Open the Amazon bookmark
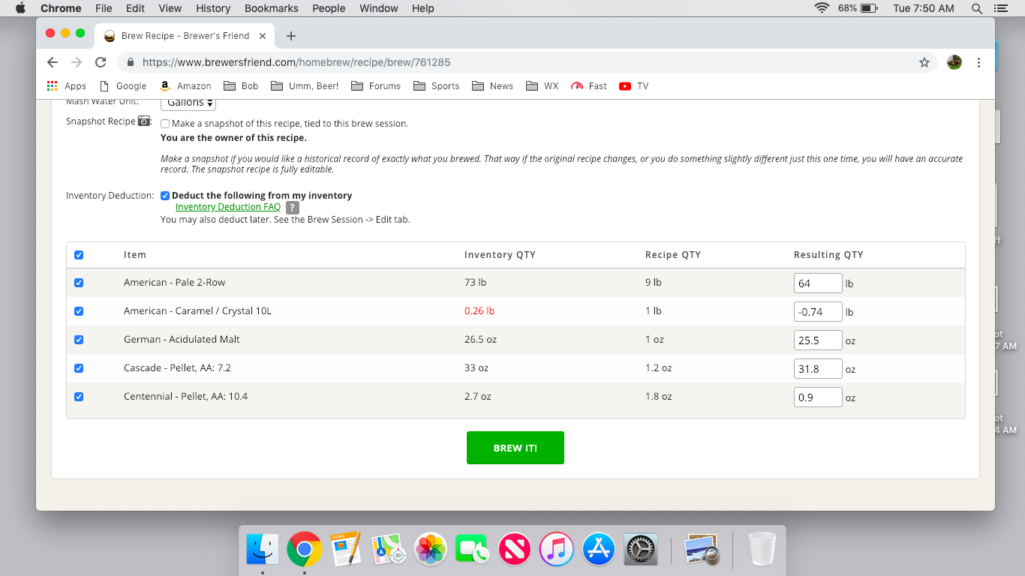 point(186,86)
